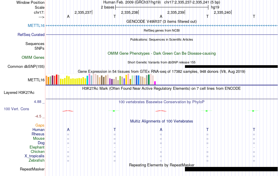Click the blue METTL16 gene label
Viewport: 278px width, 176px height.
(x=36, y=26)
